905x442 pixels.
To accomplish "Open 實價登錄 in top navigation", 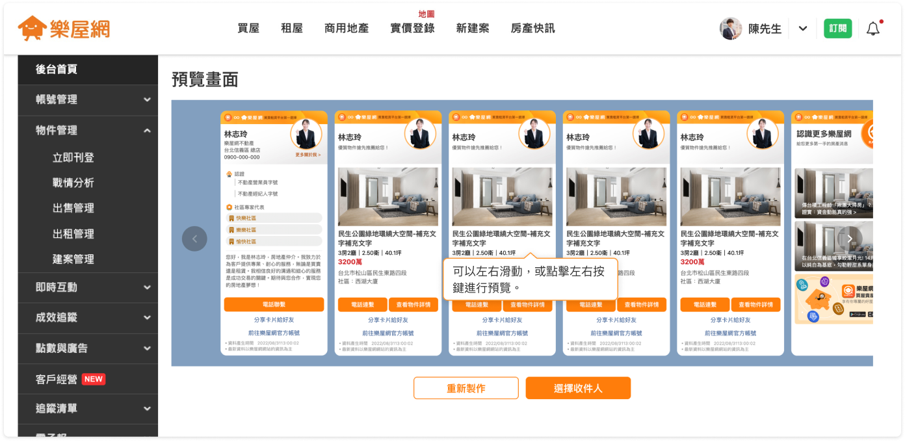I will pyautogui.click(x=412, y=29).
